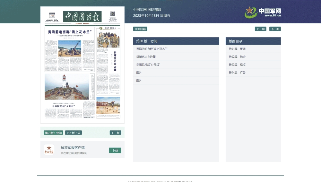Click the green 下载 button for the client app

pyautogui.click(x=115, y=150)
